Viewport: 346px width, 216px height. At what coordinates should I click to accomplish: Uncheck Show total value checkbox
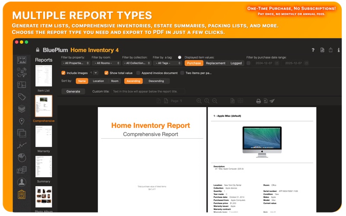point(106,73)
